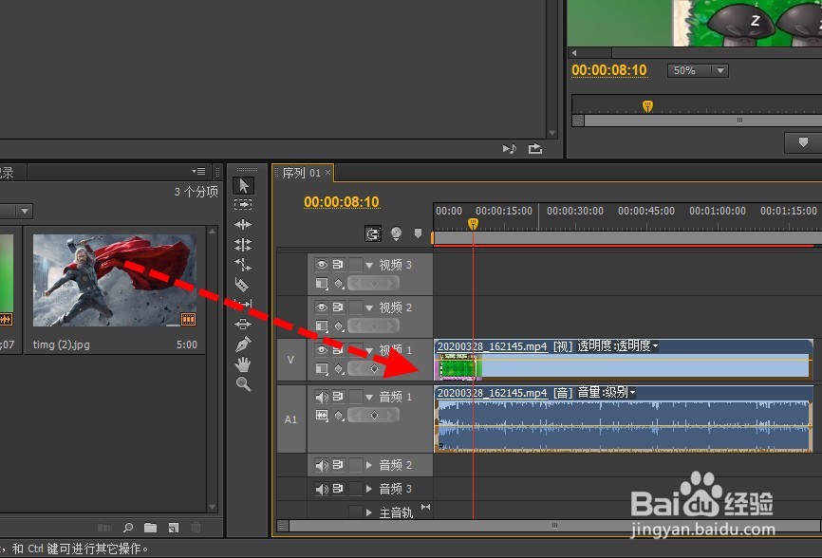This screenshot has width=822, height=558.
Task: Hide 视频 3 track with eye icon
Action: tap(322, 265)
